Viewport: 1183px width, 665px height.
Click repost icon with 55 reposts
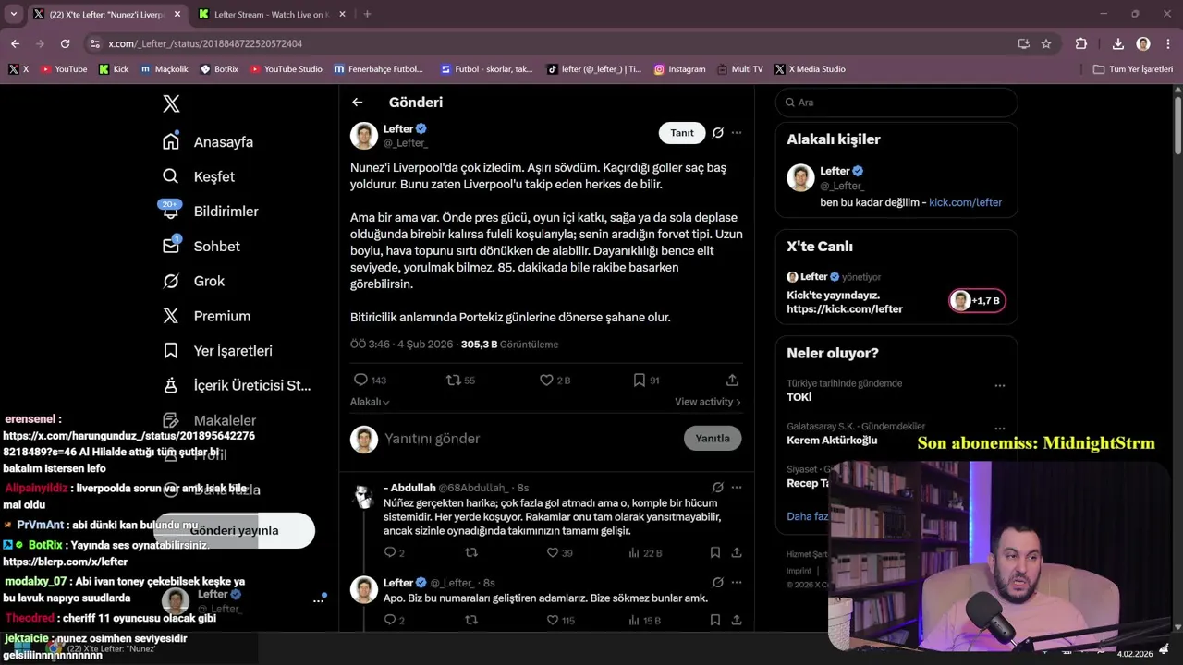click(460, 380)
